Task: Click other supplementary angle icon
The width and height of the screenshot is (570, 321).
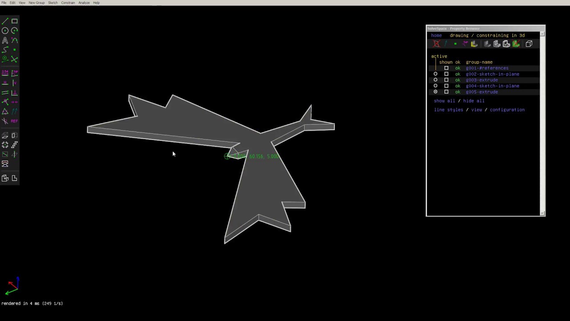Action: tap(5, 121)
